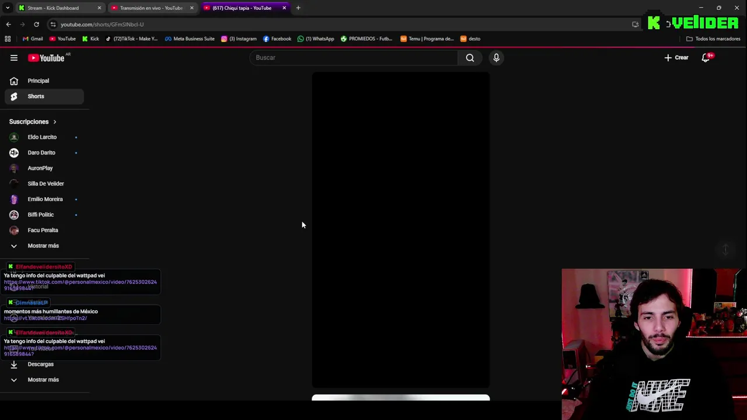Open site information icon in address bar
The width and height of the screenshot is (747, 420).
53,24
